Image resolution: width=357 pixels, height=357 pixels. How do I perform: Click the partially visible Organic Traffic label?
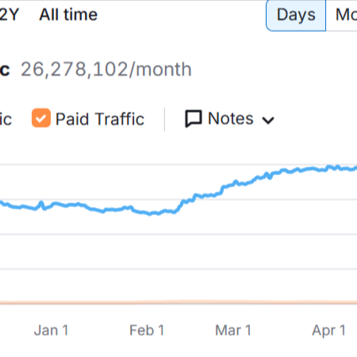[5, 119]
